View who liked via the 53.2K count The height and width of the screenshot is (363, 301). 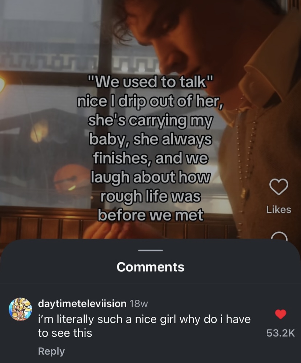click(280, 333)
